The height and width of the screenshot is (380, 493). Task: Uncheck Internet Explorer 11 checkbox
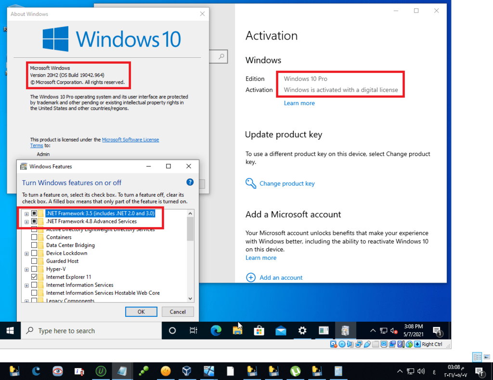pyautogui.click(x=34, y=277)
